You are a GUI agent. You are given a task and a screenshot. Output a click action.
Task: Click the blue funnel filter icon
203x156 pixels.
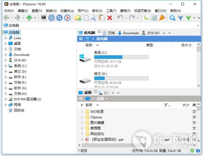(180, 18)
